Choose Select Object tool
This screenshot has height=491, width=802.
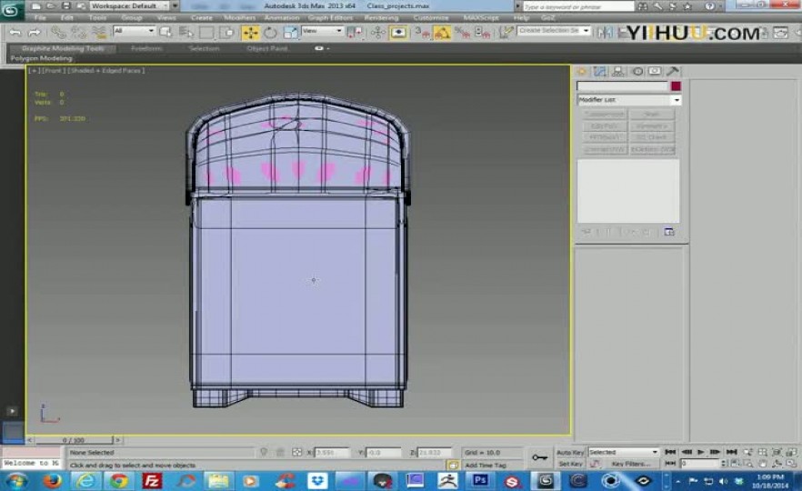[x=165, y=33]
